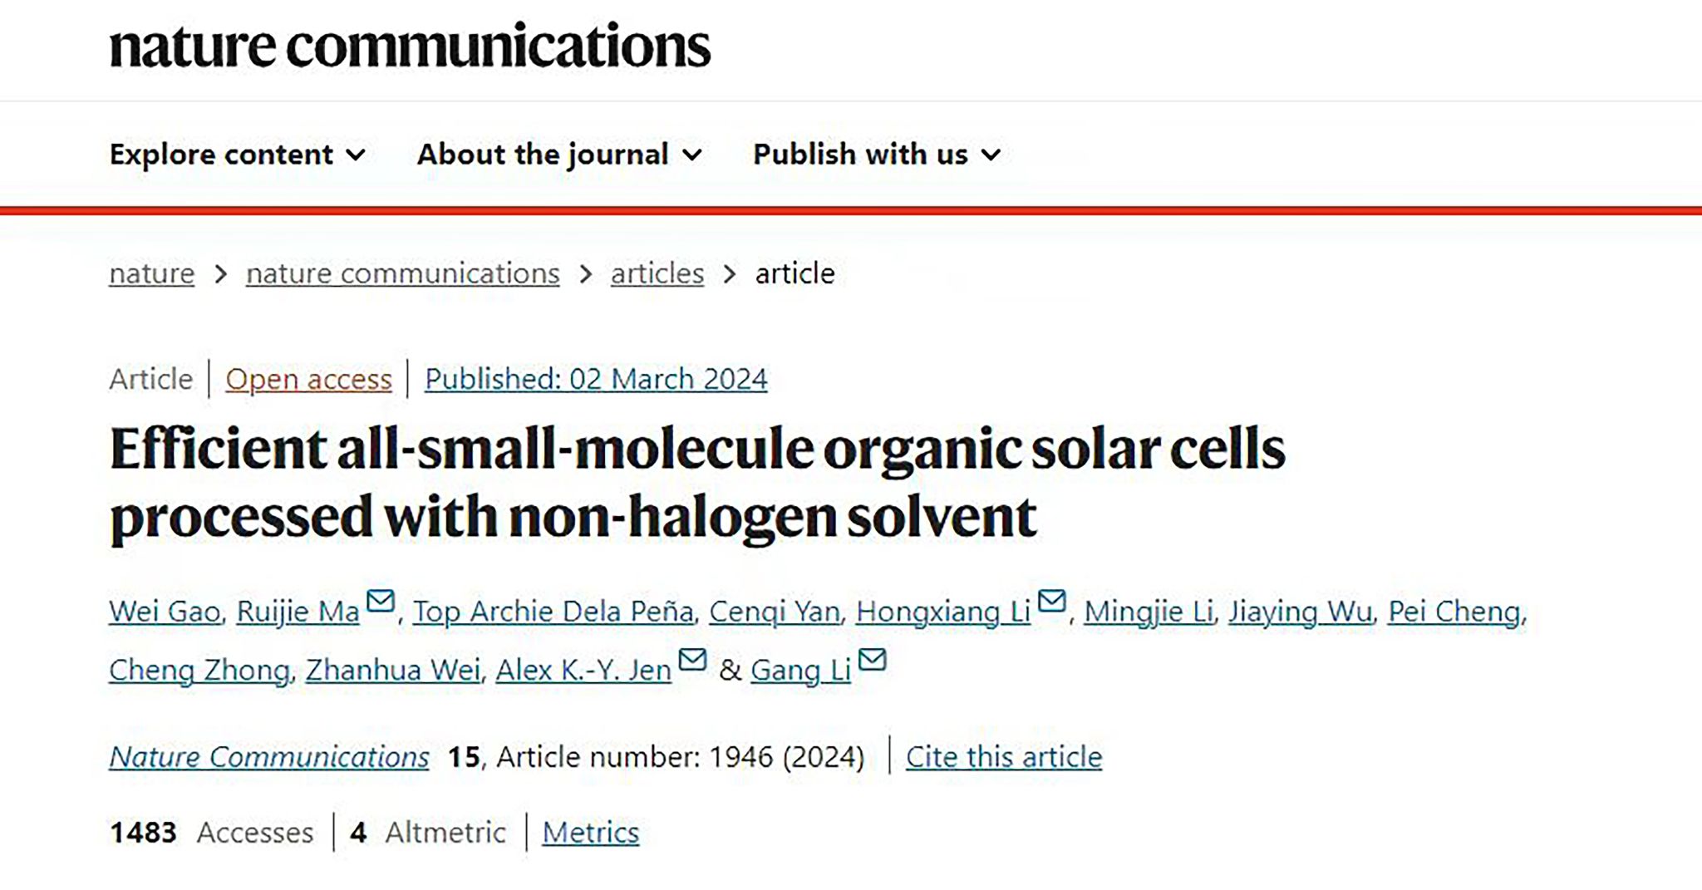Click the envelope icon beside Alex K.-Y. Jen
Image resolution: width=1702 pixels, height=890 pixels.
pos(692,659)
